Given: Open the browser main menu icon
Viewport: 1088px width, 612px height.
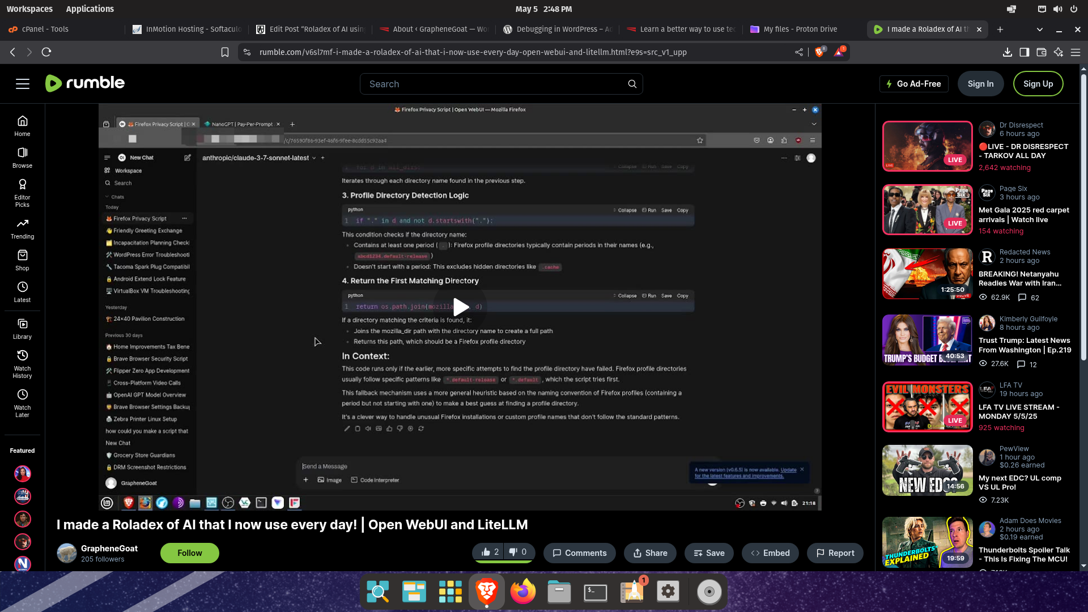Looking at the screenshot, I should tap(1076, 52).
